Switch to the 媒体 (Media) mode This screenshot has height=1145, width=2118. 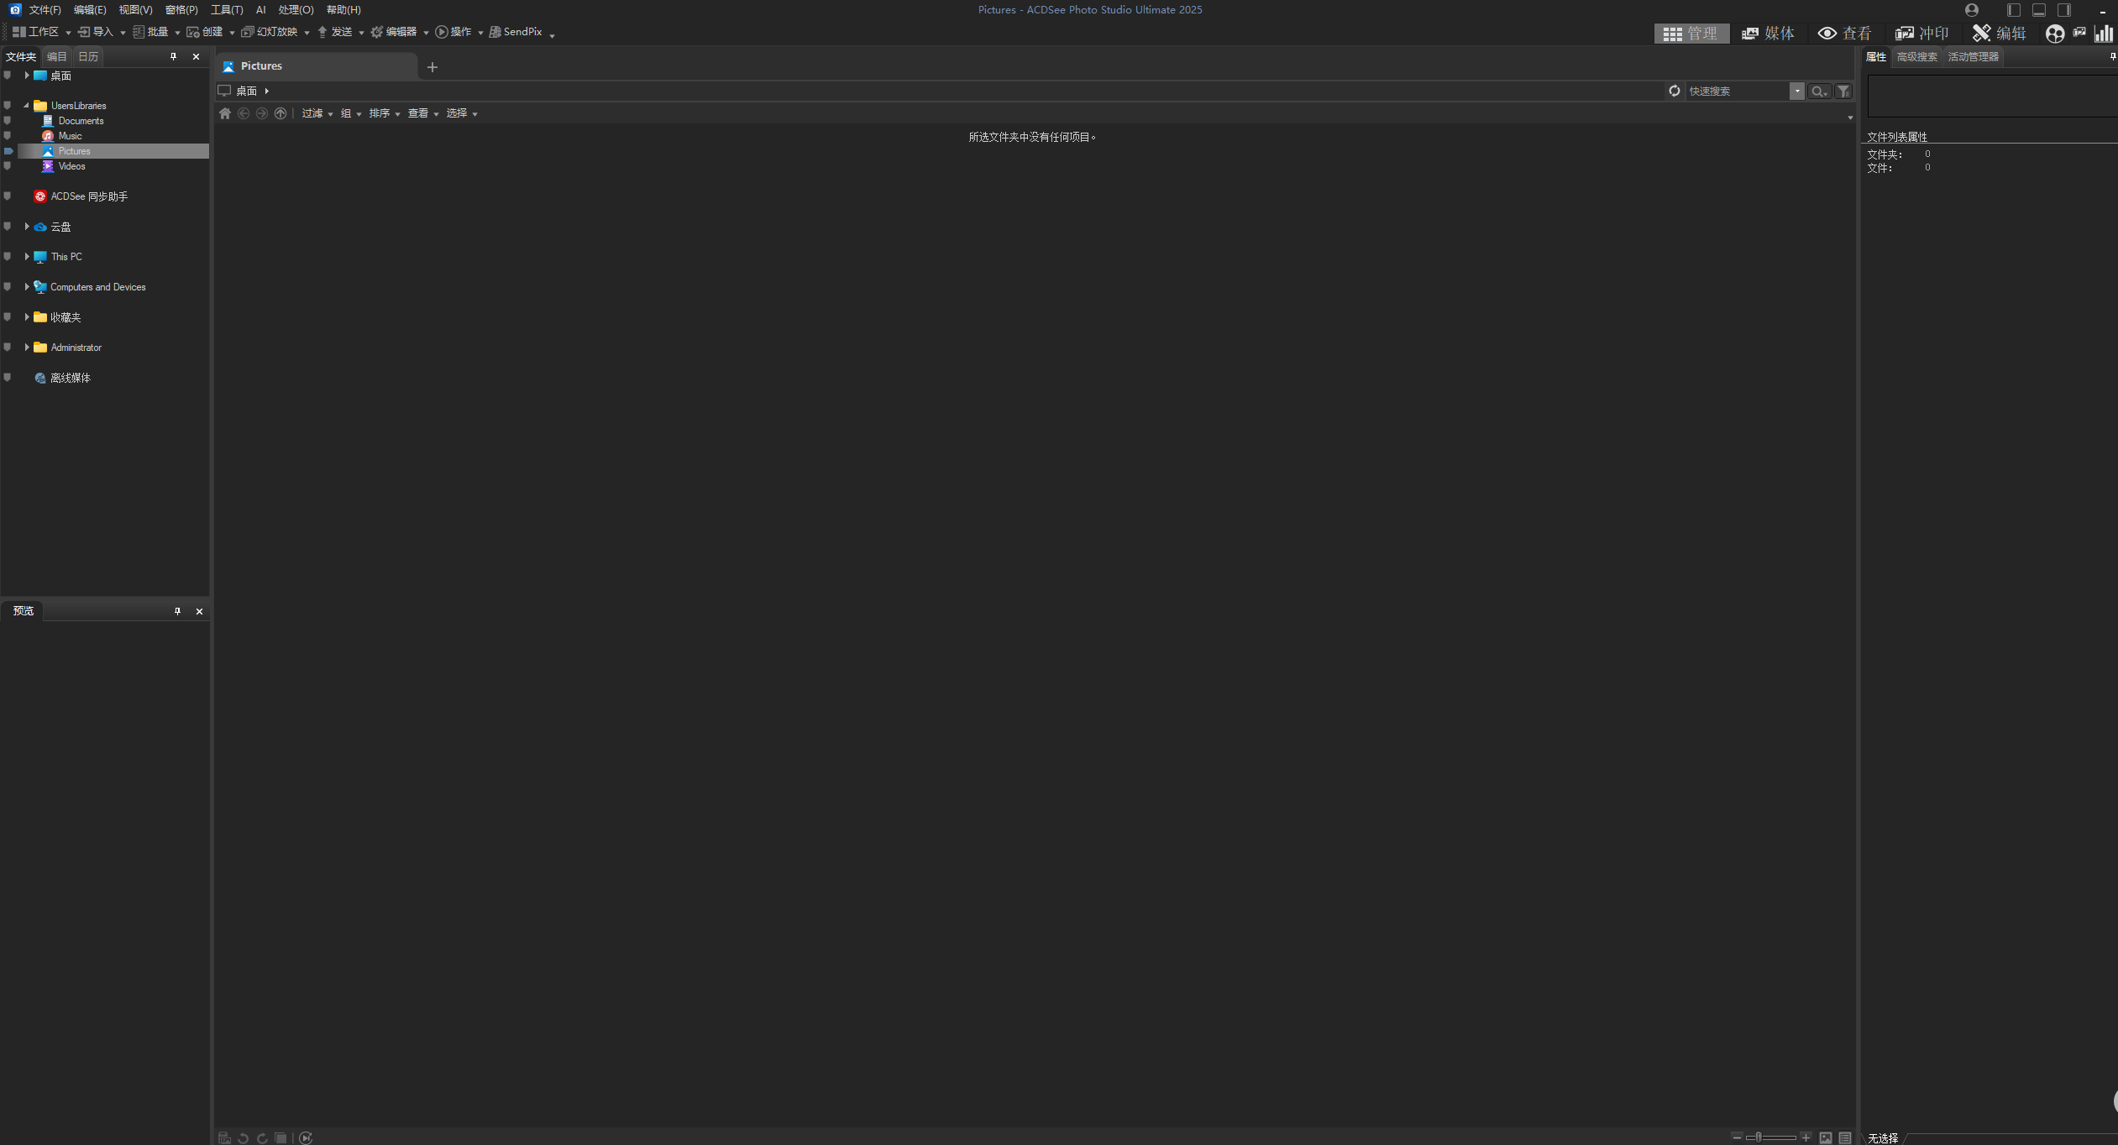click(1768, 33)
